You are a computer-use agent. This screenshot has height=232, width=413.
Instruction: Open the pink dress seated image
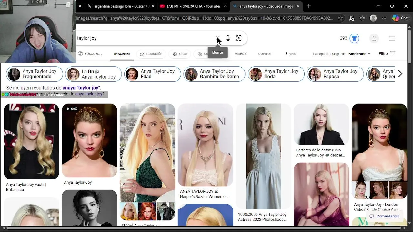pos(321,194)
